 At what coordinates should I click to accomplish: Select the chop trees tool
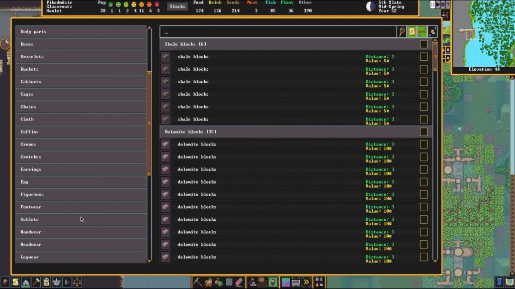tap(208, 282)
